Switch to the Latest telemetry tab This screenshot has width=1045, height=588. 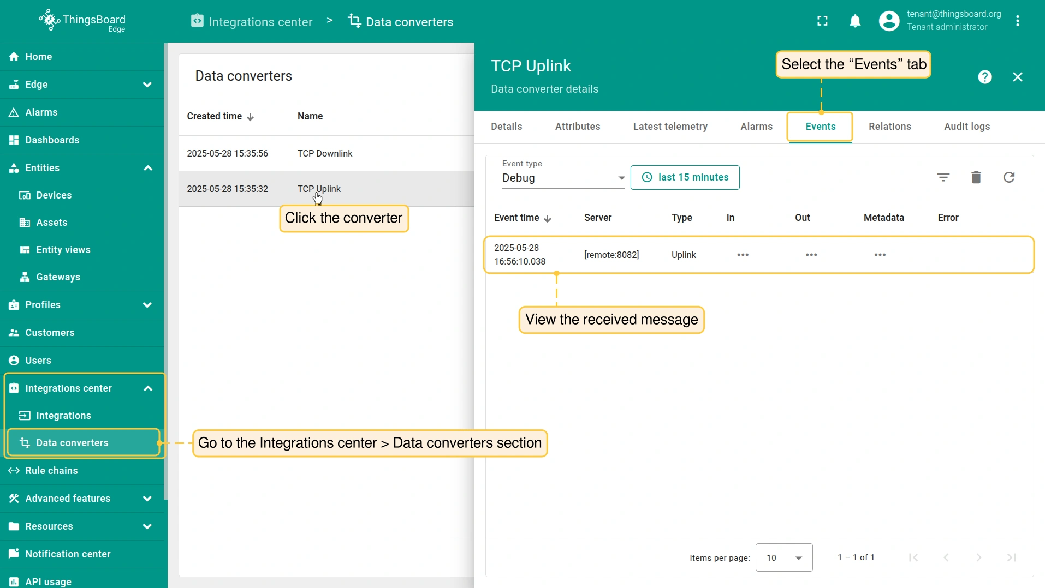click(670, 127)
